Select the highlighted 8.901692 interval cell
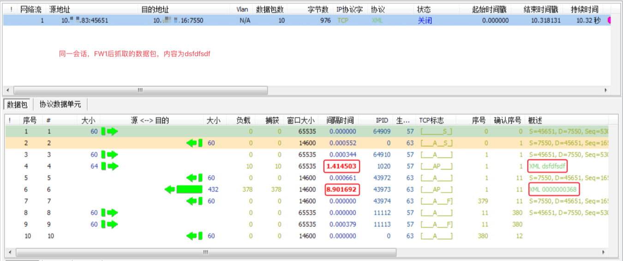623x261 pixels. [x=341, y=189]
